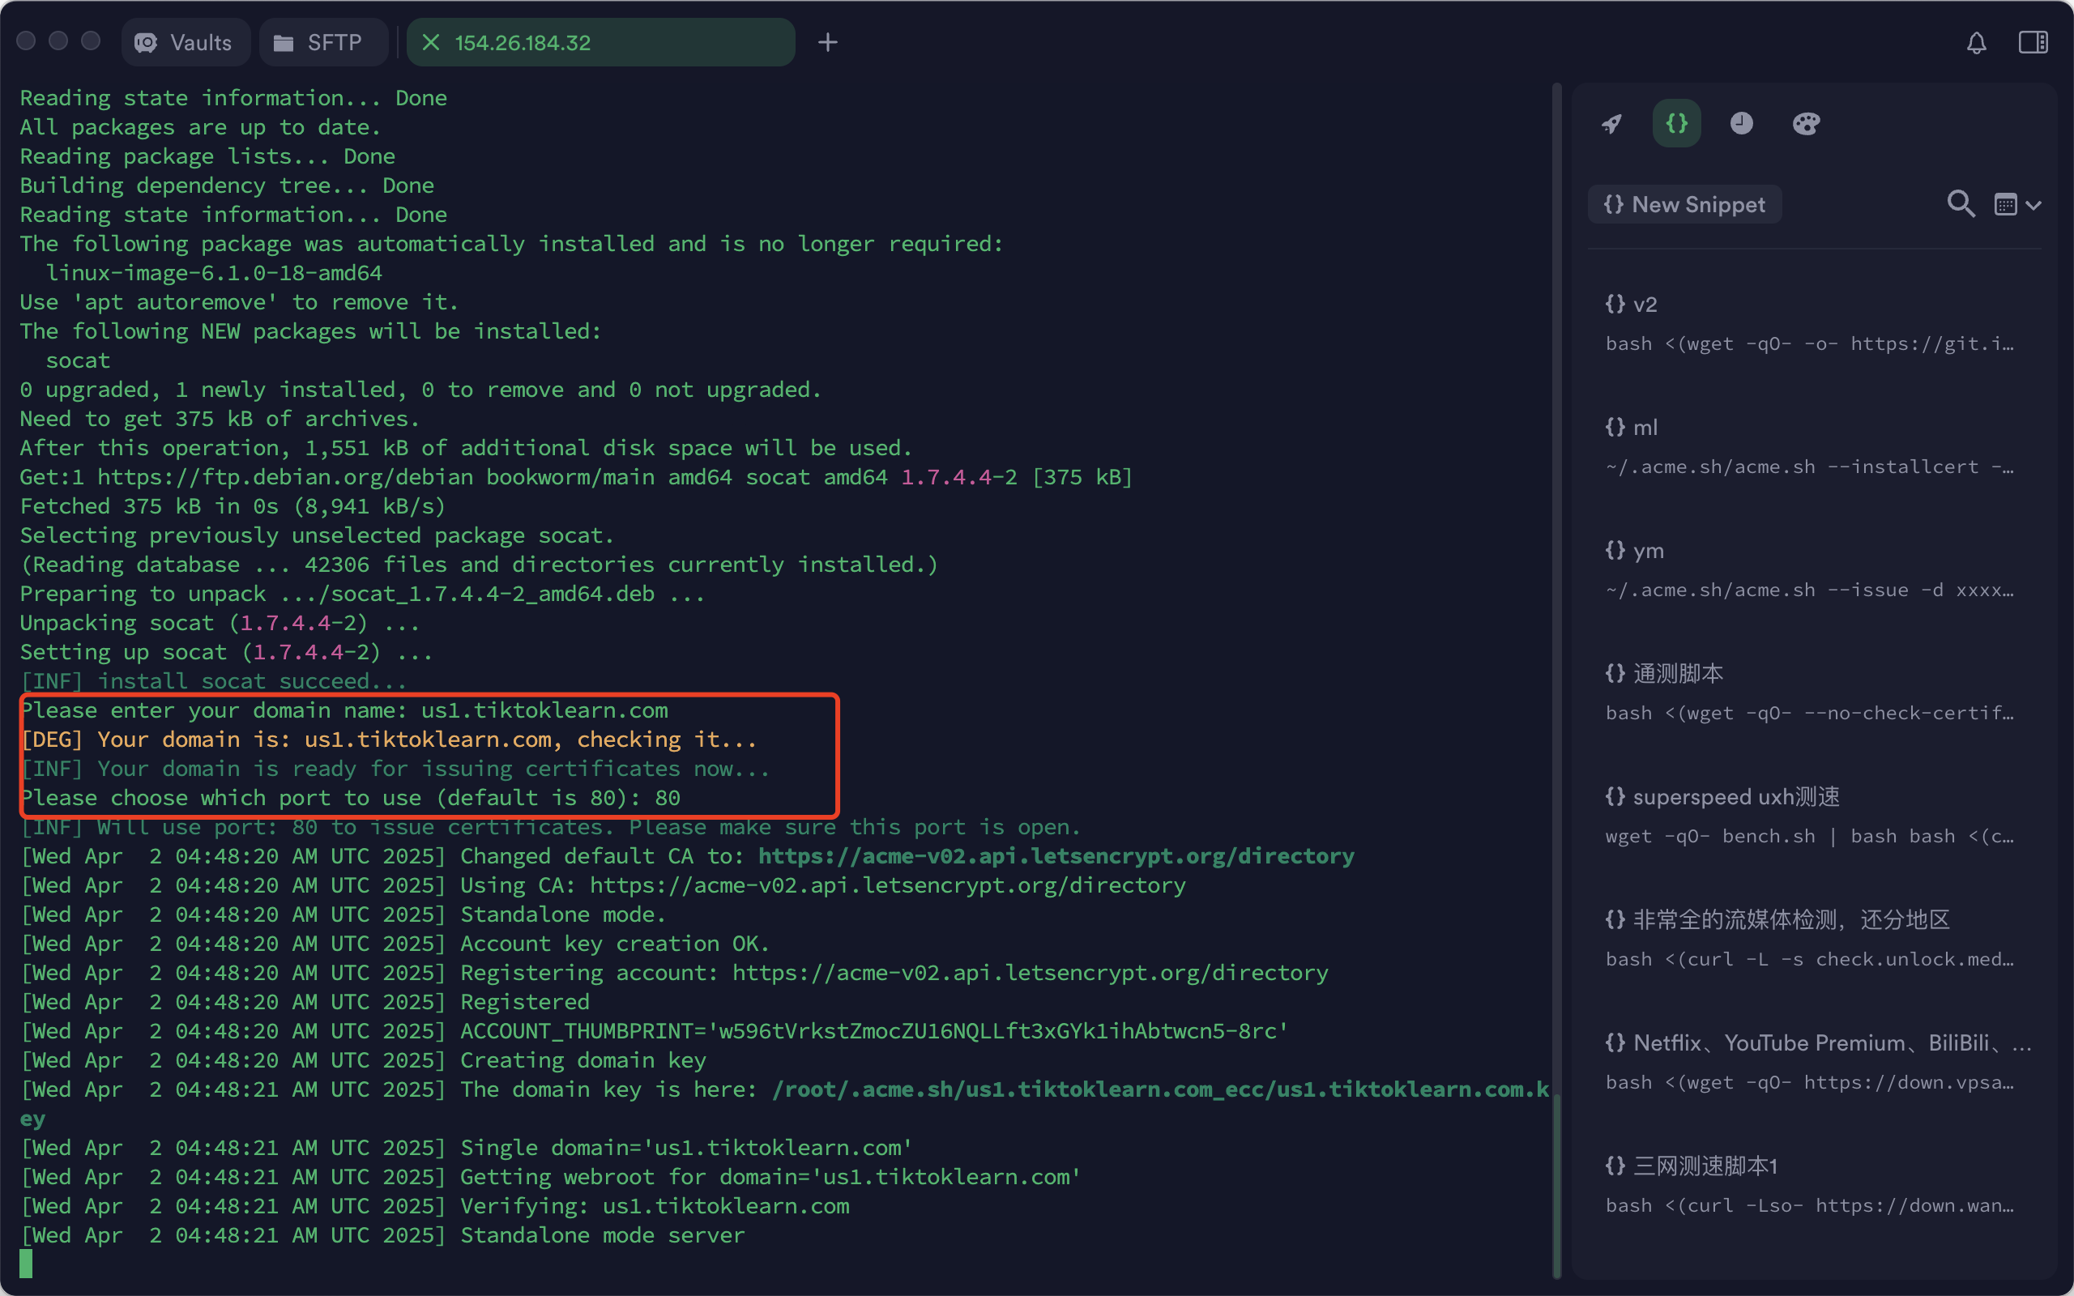Click the letsencrypt directory URL link

(1056, 856)
